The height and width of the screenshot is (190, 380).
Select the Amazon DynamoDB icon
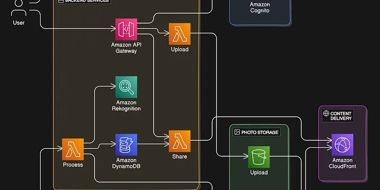(x=126, y=145)
